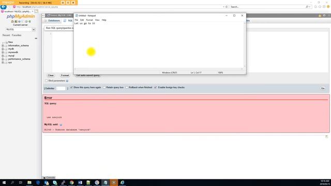The image size is (331, 186).
Task: Open Internet Explorer icon at taskbar end
Action: tap(122, 182)
